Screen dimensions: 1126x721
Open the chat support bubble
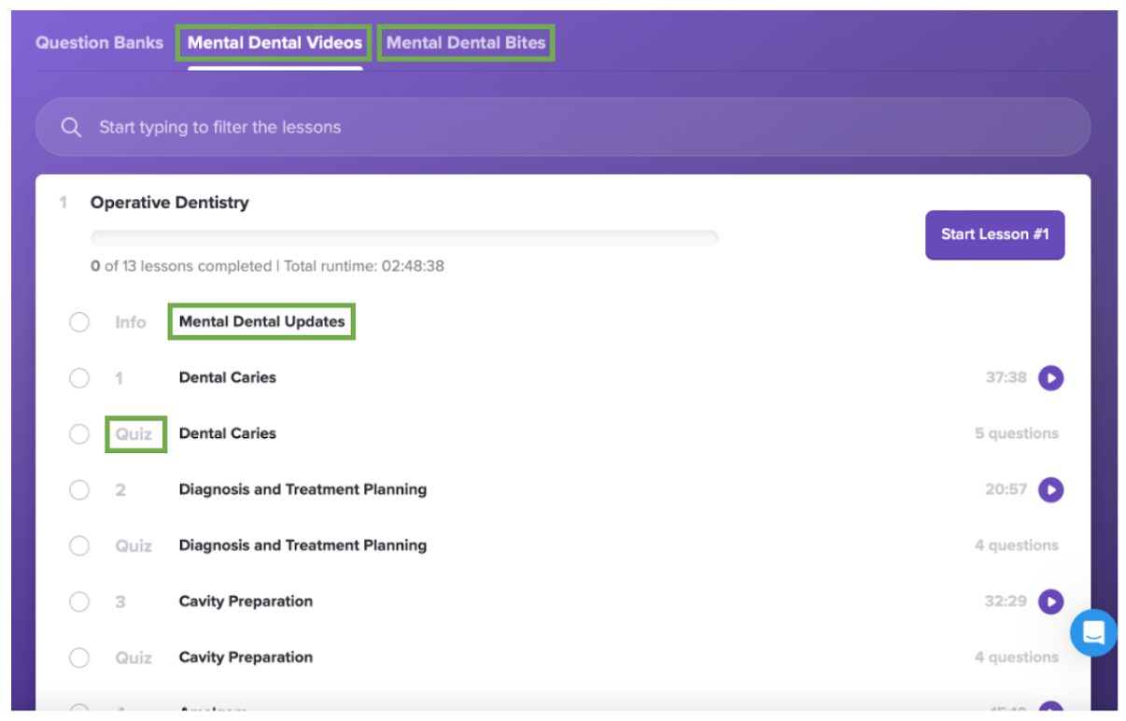(x=1093, y=632)
